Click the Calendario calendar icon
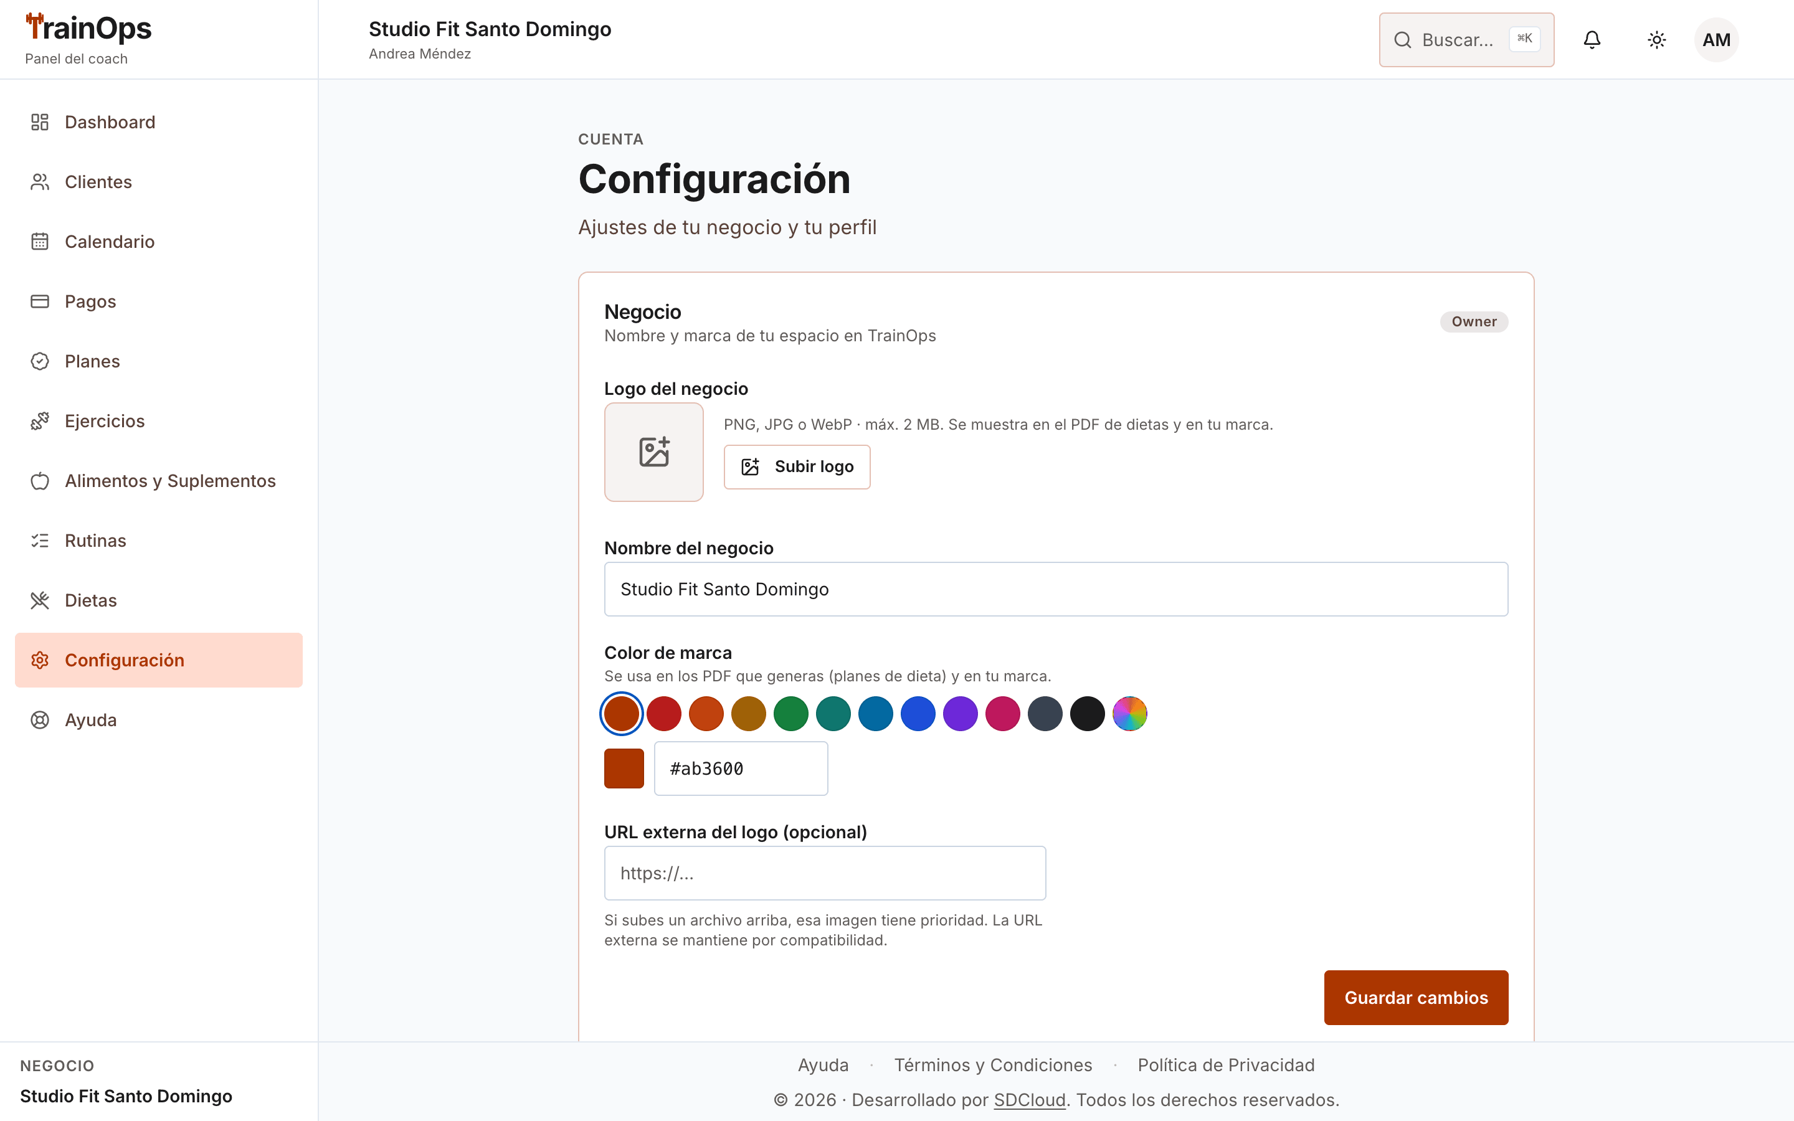 point(40,242)
